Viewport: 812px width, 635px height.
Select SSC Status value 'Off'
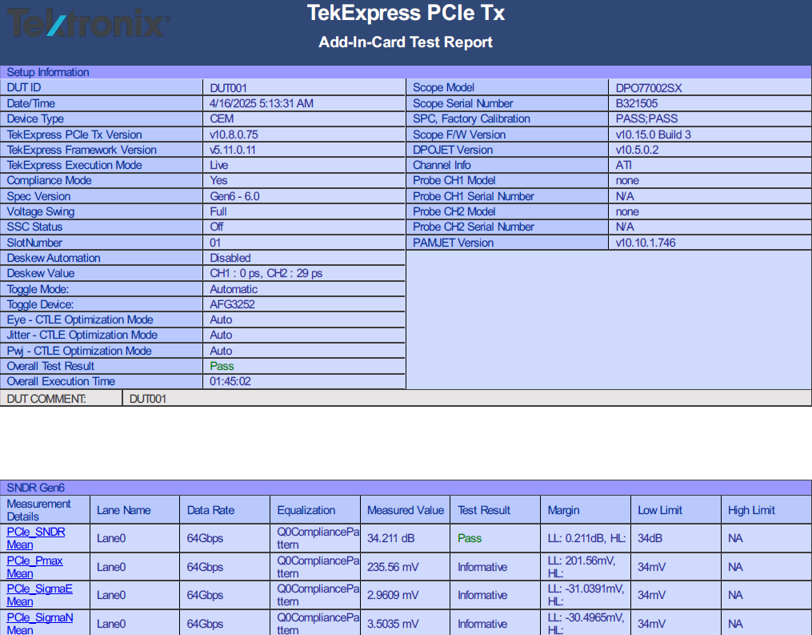coord(217,227)
